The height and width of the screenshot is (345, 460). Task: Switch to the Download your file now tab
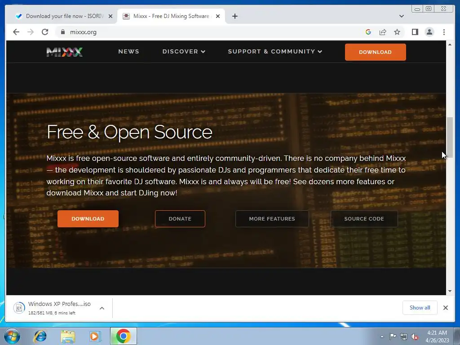coord(64,16)
